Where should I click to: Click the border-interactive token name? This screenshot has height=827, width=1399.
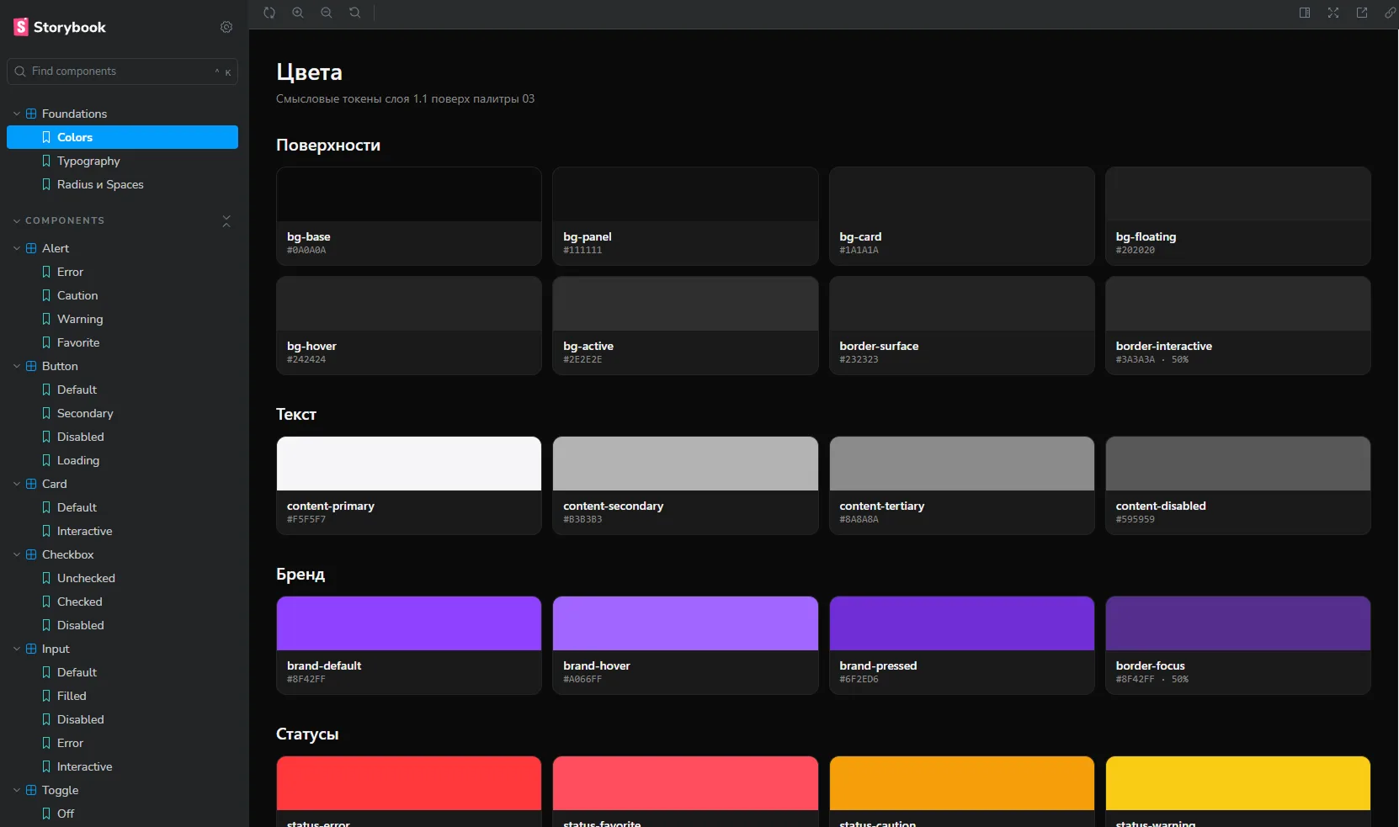tap(1164, 346)
